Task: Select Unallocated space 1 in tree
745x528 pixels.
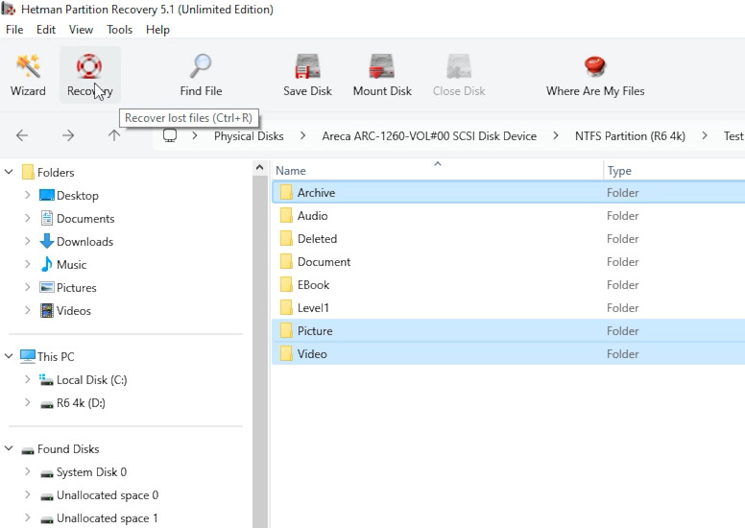Action: (107, 518)
